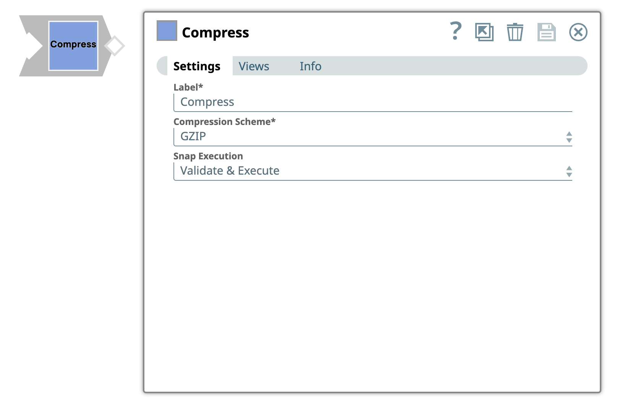Click the Compress dialog title text
Viewport: 625px width, 415px height.
(x=215, y=33)
